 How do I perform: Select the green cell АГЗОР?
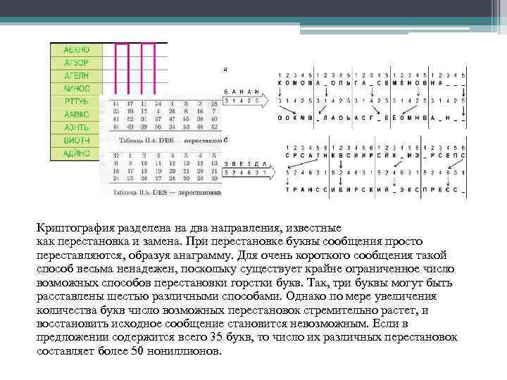click(x=77, y=63)
